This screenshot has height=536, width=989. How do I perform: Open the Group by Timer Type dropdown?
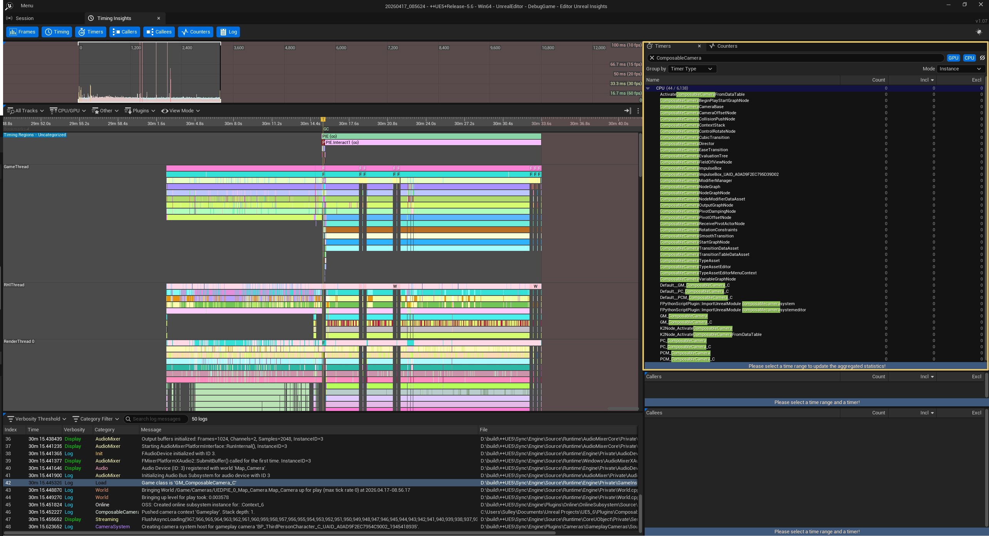691,69
